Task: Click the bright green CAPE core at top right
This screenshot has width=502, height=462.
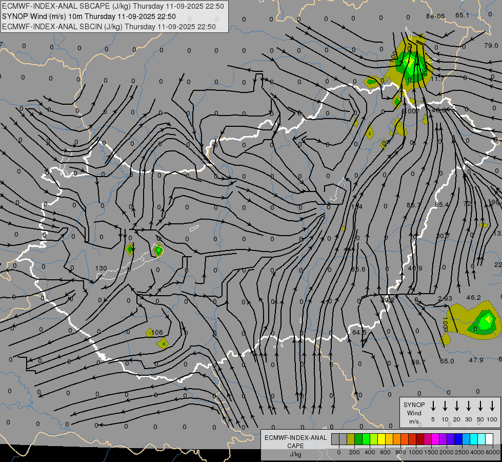Action: click(x=410, y=63)
